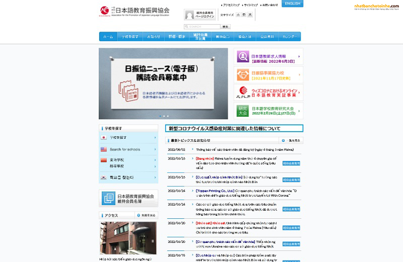Select the カレンダー navigation tab
403x262 pixels.
point(289,36)
